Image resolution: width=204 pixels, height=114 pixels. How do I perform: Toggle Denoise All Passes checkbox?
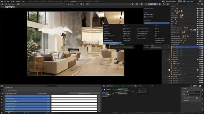[6, 93]
